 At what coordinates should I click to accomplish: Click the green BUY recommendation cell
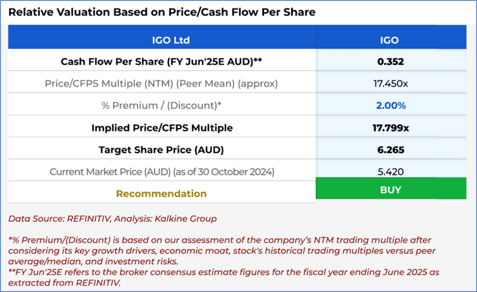coord(391,190)
